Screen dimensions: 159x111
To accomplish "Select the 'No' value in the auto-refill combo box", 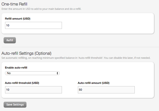I will 9,73.
